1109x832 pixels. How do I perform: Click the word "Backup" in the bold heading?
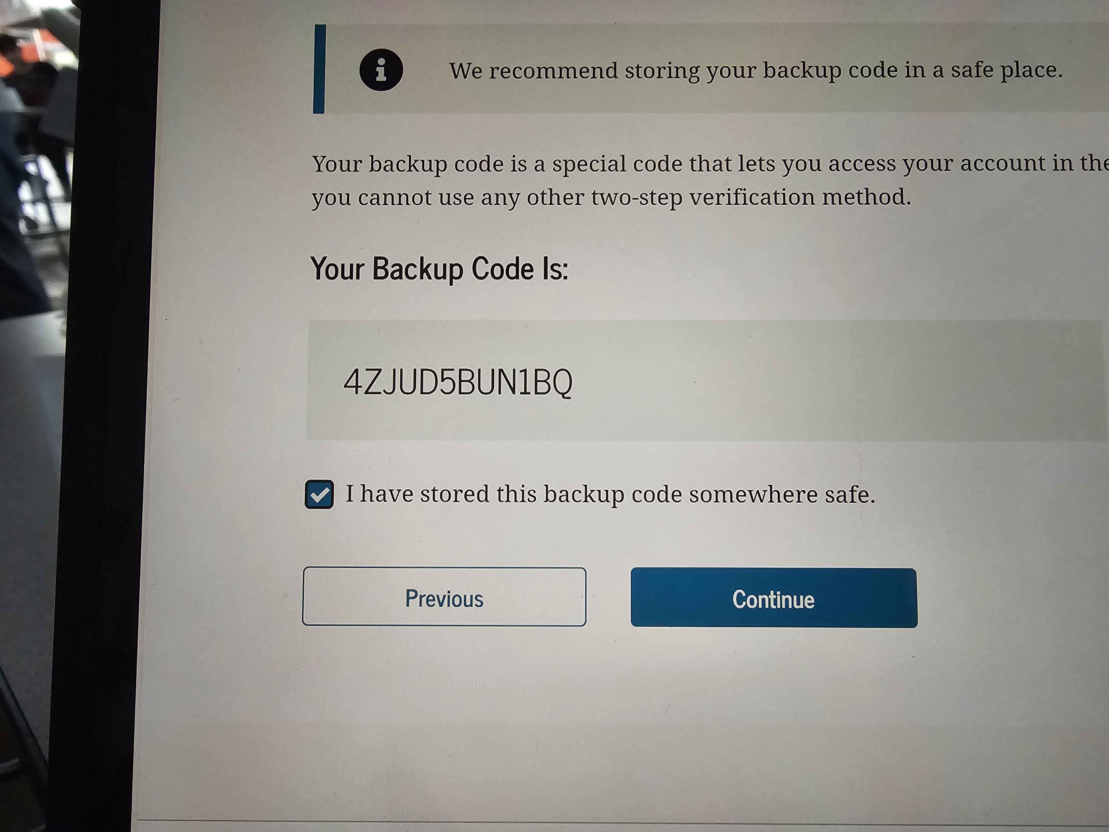[x=418, y=269]
